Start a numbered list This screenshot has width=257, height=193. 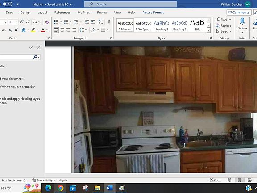click(66, 21)
